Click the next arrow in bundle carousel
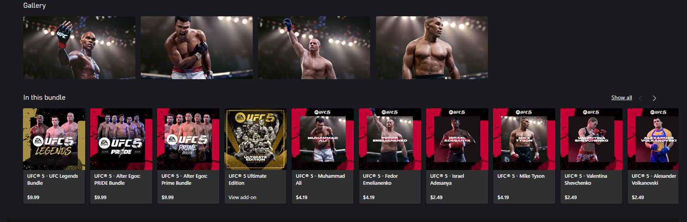 [x=654, y=98]
